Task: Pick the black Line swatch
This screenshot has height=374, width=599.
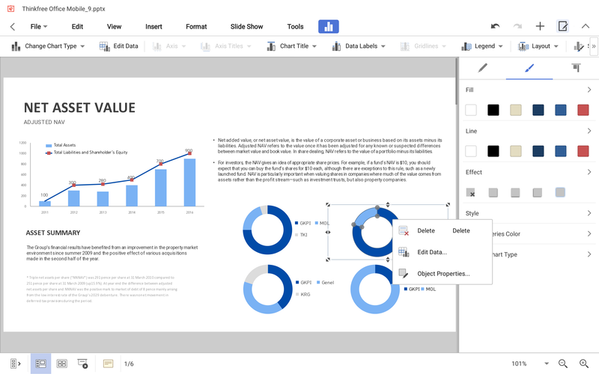Action: 493,151
